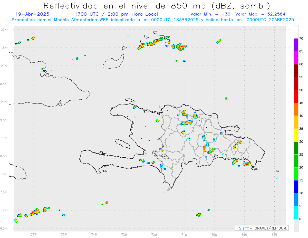The height and width of the screenshot is (238, 308).
Task: Select the magenta 60–65 dBZ legend swatch
Action: 296,58
